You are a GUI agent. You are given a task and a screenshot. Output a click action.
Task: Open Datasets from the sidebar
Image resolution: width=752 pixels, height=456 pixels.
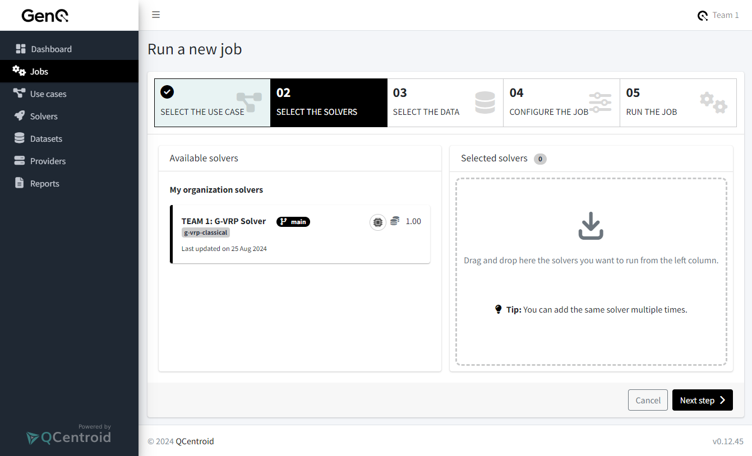click(x=69, y=138)
